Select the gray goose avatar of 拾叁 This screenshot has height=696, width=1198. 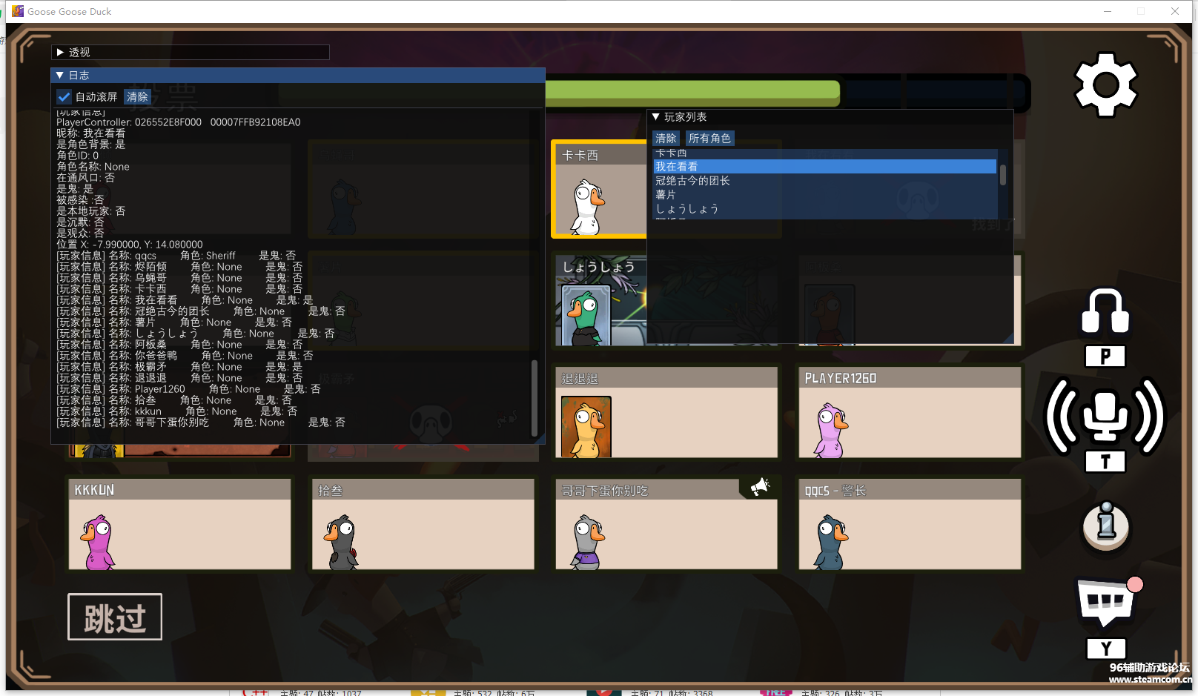click(x=341, y=543)
